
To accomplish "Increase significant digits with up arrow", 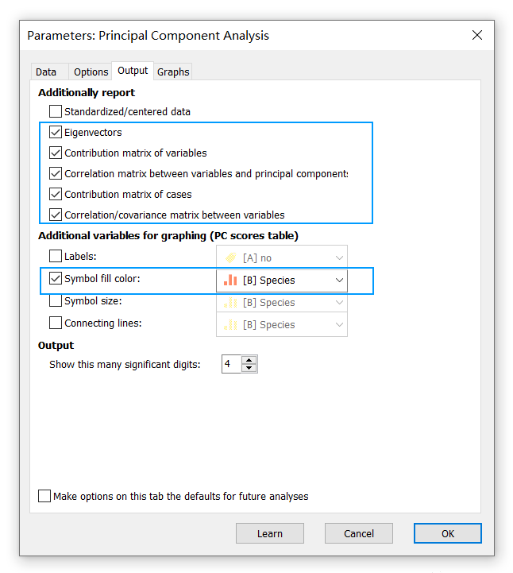I will click(249, 360).
